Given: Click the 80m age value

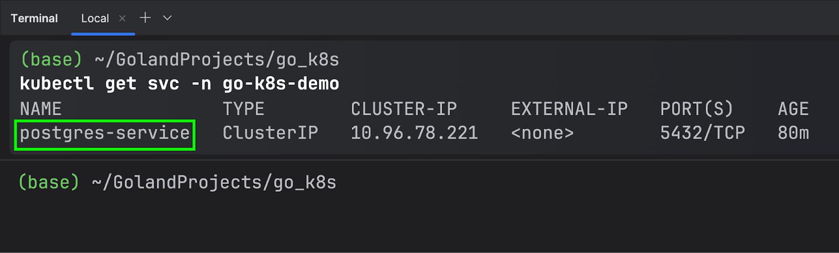Looking at the screenshot, I should point(793,133).
